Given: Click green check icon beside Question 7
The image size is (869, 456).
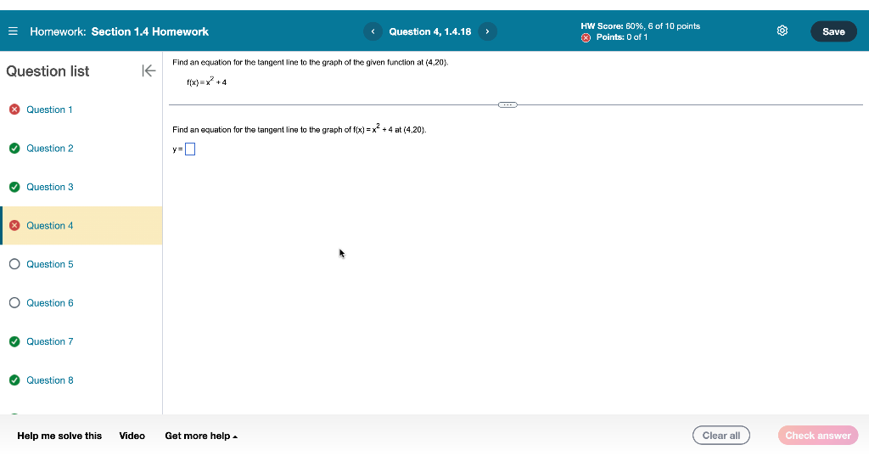Looking at the screenshot, I should click(15, 341).
